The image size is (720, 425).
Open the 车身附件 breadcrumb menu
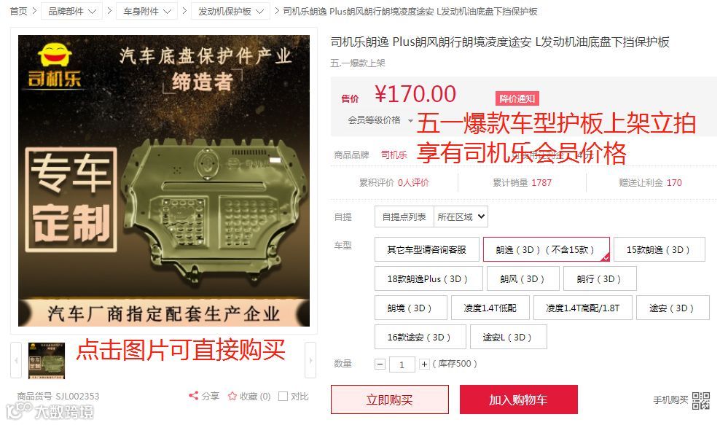(x=146, y=11)
